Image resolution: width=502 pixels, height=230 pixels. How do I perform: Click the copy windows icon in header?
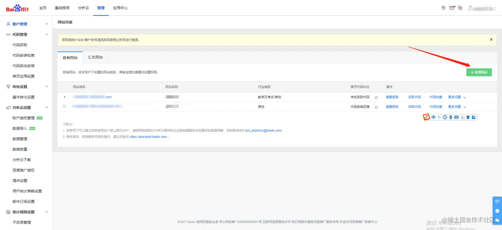coord(460,8)
